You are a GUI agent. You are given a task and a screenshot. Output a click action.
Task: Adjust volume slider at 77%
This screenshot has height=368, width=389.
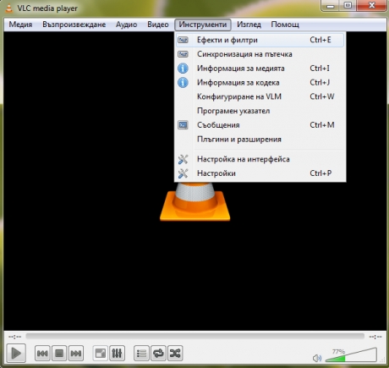click(x=351, y=355)
